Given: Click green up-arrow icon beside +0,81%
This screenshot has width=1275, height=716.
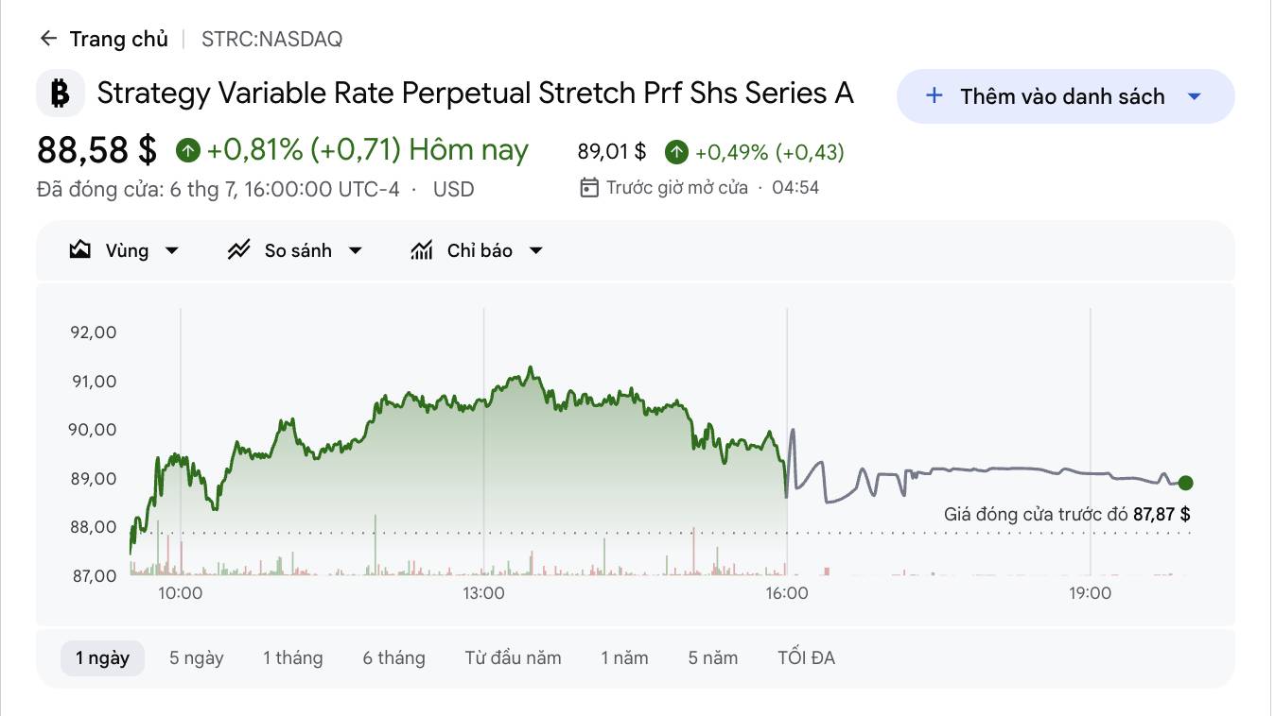Looking at the screenshot, I should (x=188, y=149).
